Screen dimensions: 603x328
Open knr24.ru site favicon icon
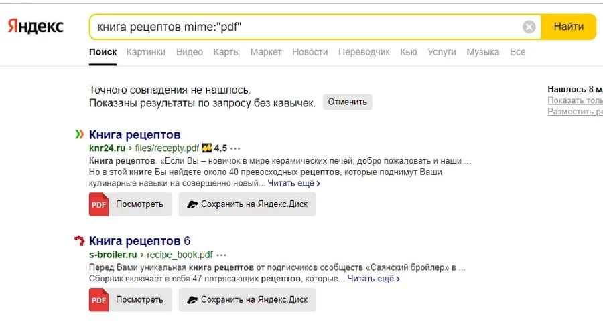tap(79, 134)
